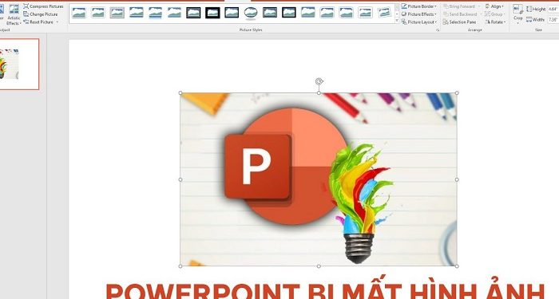Viewport: 559px width, 299px height.
Task: Click Change Picture
Action: tap(40, 14)
